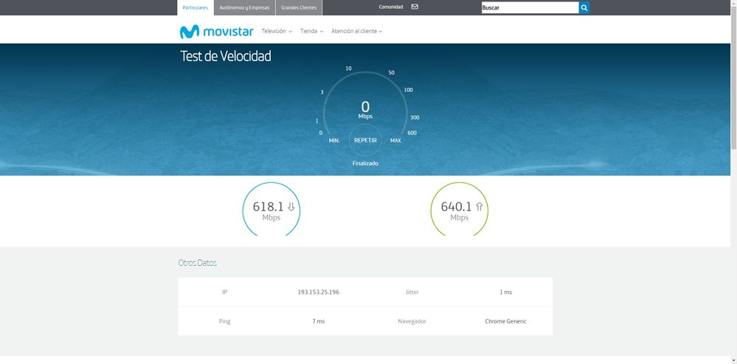
Task: Click the upload arrow next to 640.1
Action: (479, 207)
